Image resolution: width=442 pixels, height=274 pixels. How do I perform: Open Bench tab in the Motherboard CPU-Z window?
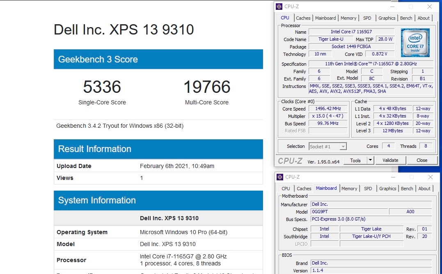click(x=407, y=189)
